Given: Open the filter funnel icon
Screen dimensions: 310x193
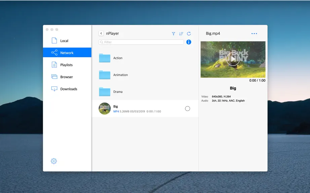Looking at the screenshot, I should pyautogui.click(x=173, y=34).
